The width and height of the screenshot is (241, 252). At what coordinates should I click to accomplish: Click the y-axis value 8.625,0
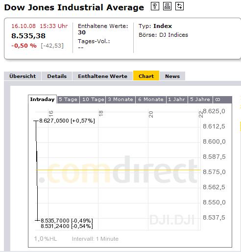(x=214, y=111)
